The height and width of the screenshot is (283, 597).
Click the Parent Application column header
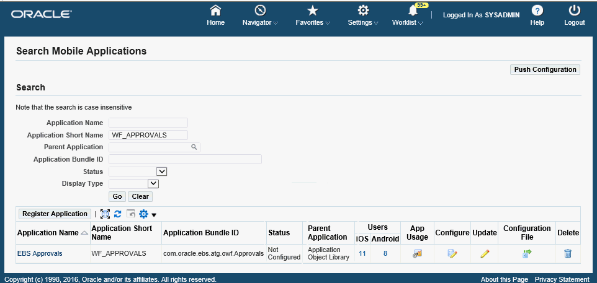(x=328, y=232)
